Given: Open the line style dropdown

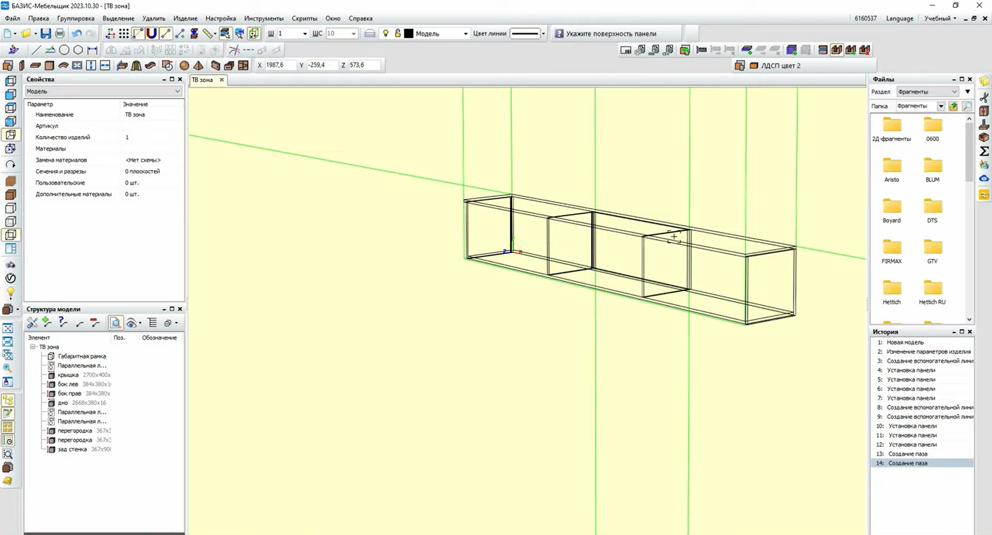Looking at the screenshot, I should click(543, 34).
